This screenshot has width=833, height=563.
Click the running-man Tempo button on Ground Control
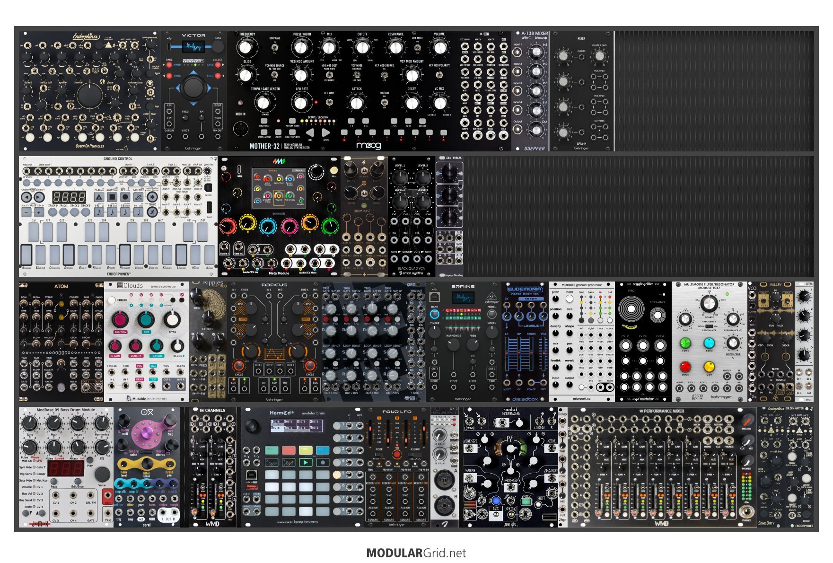click(152, 211)
